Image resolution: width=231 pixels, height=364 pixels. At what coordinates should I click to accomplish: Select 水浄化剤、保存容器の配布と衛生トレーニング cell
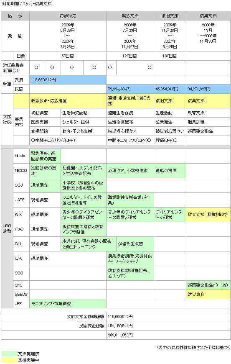click(x=88, y=244)
